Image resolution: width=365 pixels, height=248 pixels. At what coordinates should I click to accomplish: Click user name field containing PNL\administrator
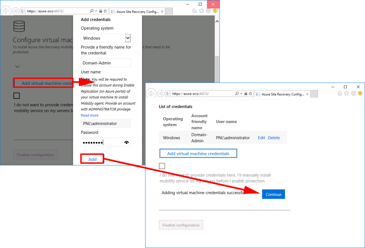(x=106, y=123)
